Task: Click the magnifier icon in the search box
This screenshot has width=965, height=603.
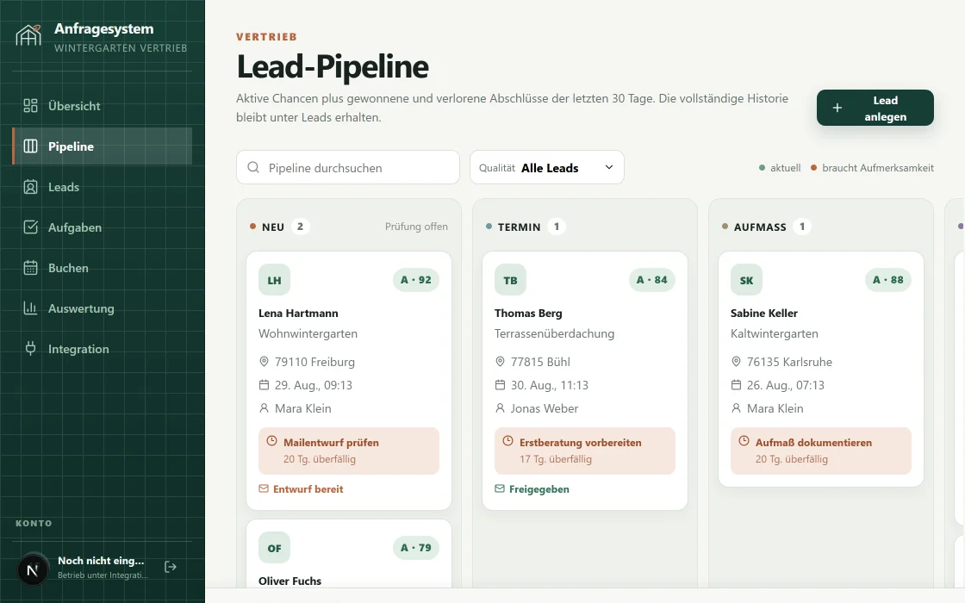Action: (x=253, y=167)
